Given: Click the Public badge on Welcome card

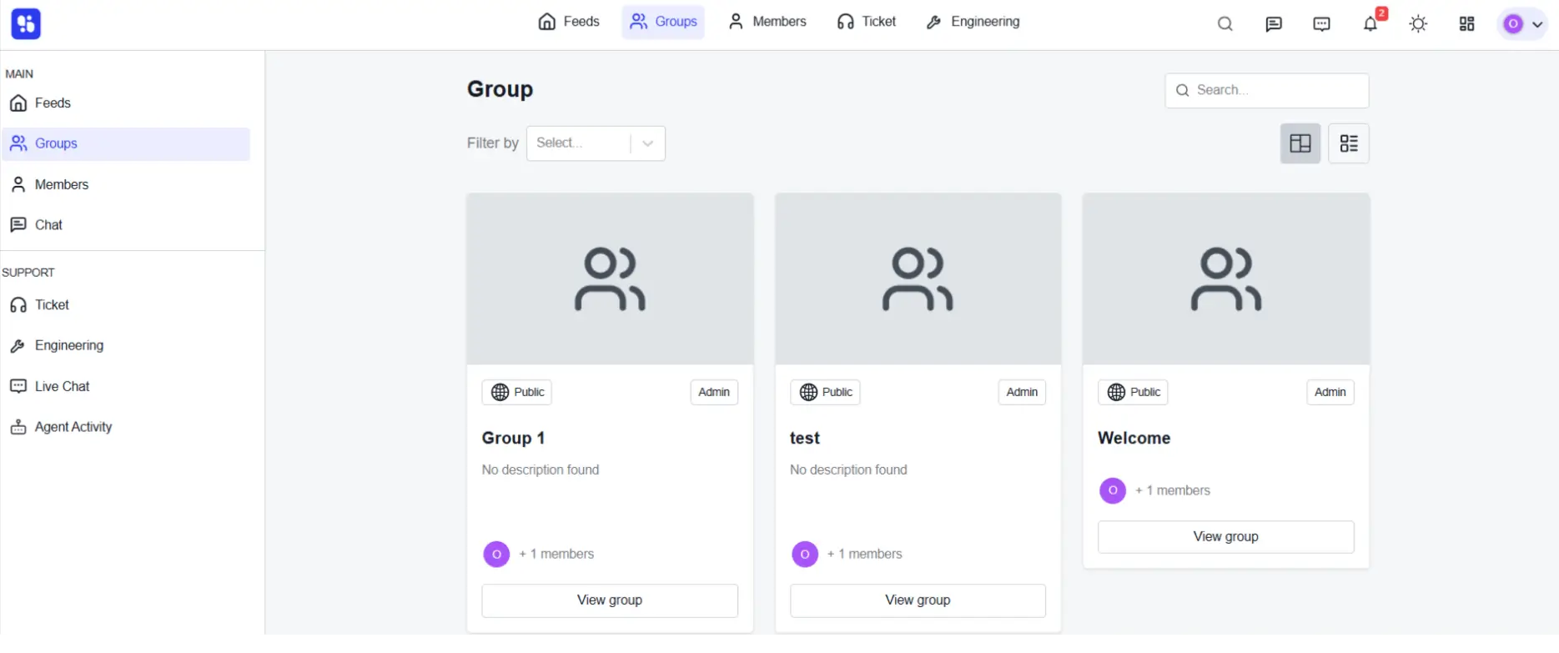Looking at the screenshot, I should pyautogui.click(x=1133, y=393).
